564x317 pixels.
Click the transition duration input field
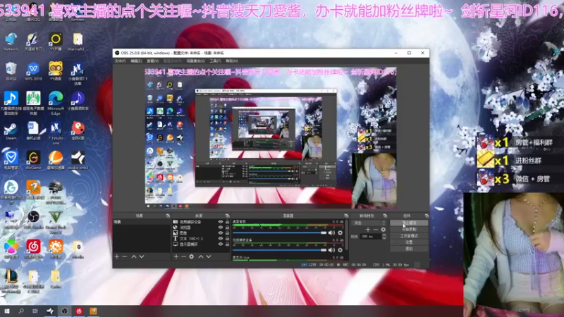tap(371, 237)
